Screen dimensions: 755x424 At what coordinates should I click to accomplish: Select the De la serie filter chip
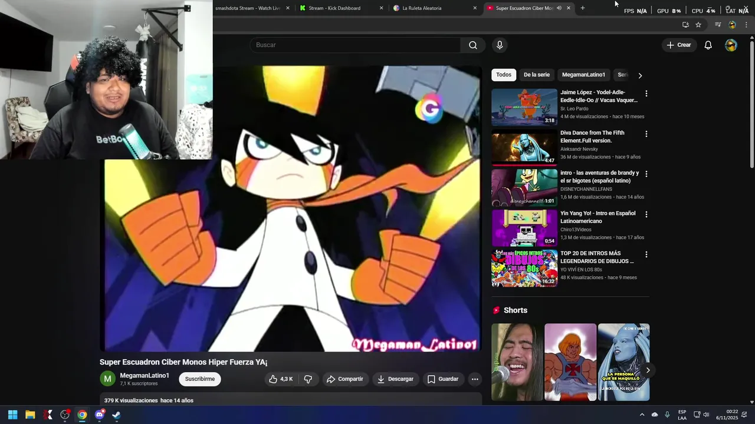tap(537, 75)
